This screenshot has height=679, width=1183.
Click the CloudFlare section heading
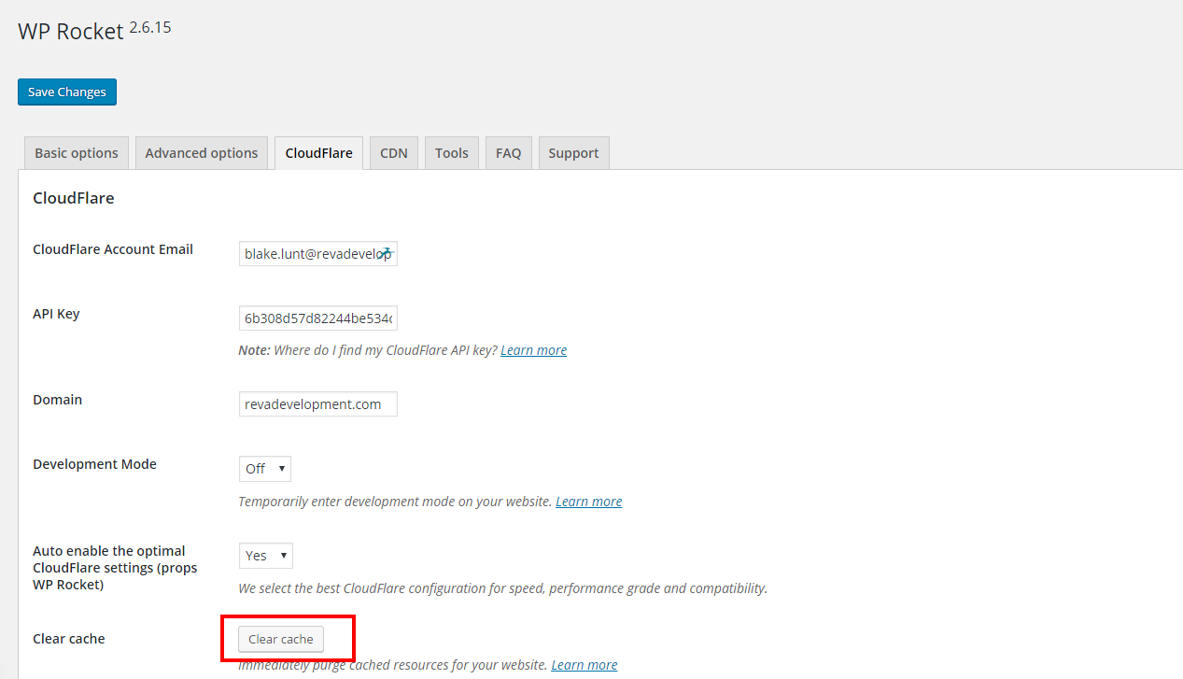pos(74,198)
